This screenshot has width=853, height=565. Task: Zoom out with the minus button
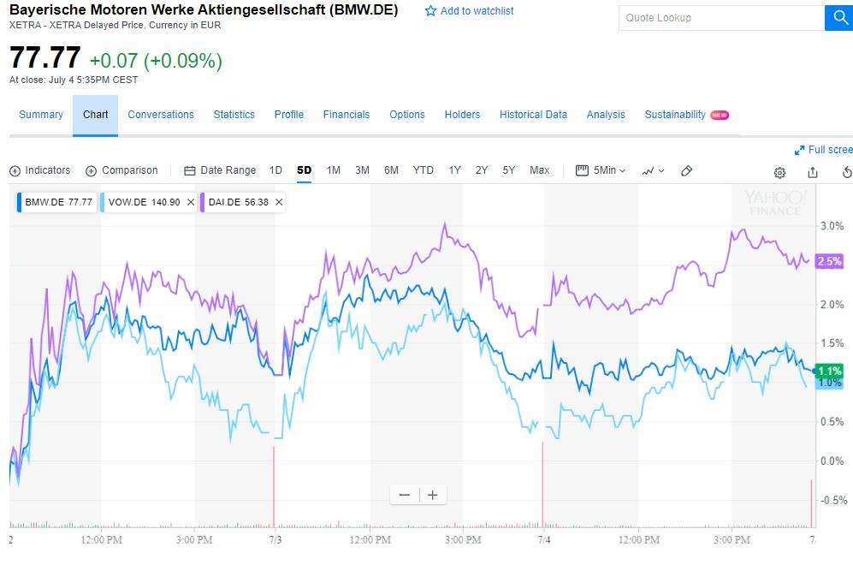(405, 495)
